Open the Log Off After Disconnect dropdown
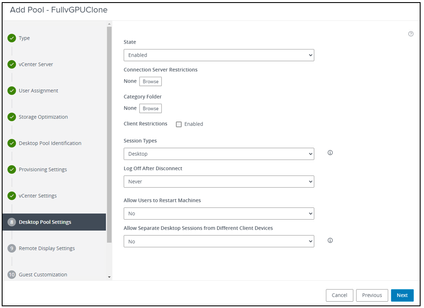Viewport: 424px width, 308px height. (218, 181)
